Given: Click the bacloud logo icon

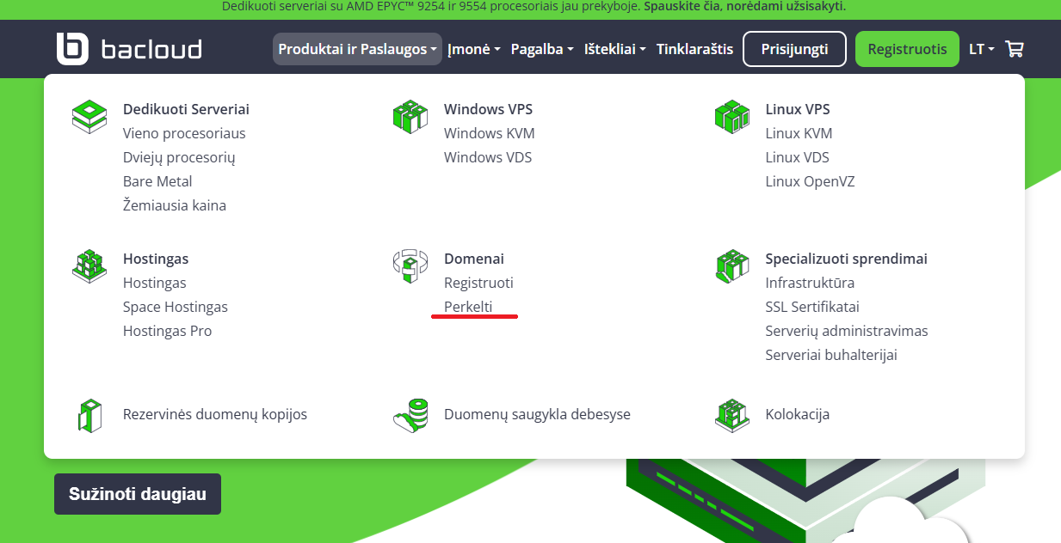Looking at the screenshot, I should [72, 49].
